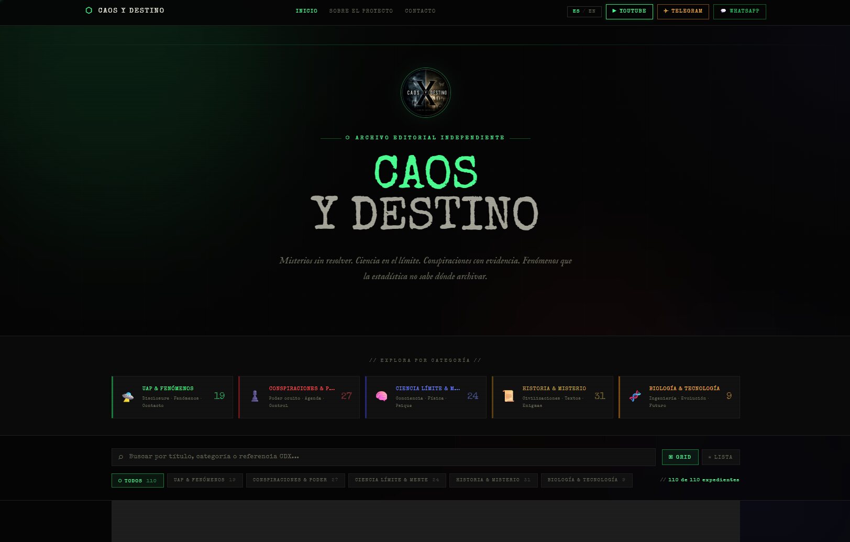Image resolution: width=850 pixels, height=542 pixels.
Task: Focus the Buscar por título search field
Action: point(383,457)
